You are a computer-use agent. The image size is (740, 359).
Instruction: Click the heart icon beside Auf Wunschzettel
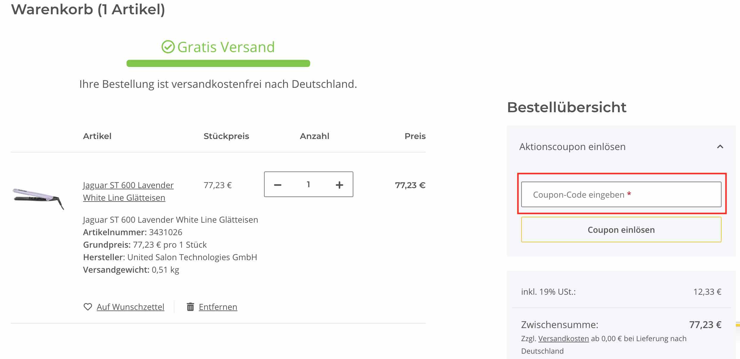click(x=88, y=307)
